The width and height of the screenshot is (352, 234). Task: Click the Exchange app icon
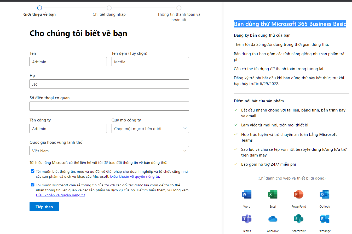[x=325, y=219]
